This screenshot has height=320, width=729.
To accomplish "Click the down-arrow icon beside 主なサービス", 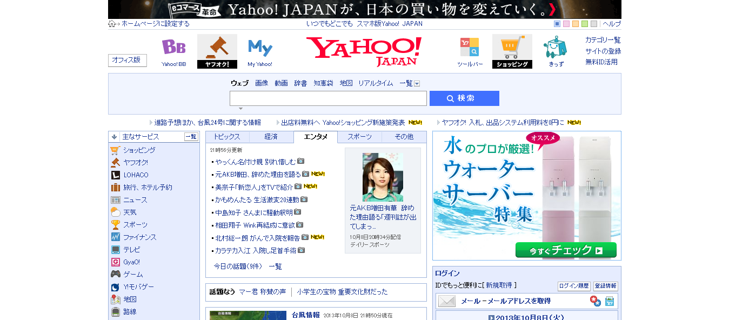I will (114, 137).
